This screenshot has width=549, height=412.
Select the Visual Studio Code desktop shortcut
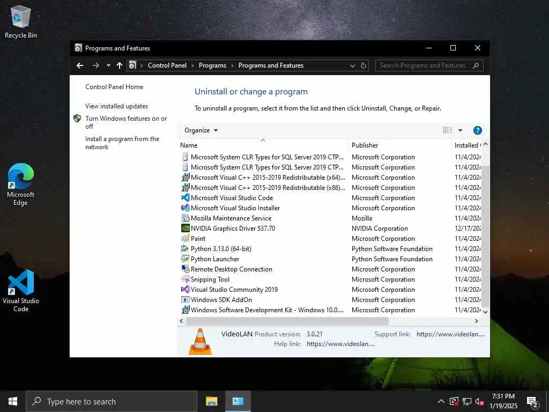[x=21, y=290]
